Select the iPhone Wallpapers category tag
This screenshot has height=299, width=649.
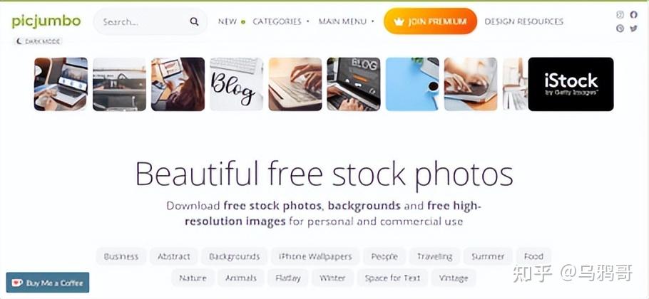pyautogui.click(x=315, y=256)
